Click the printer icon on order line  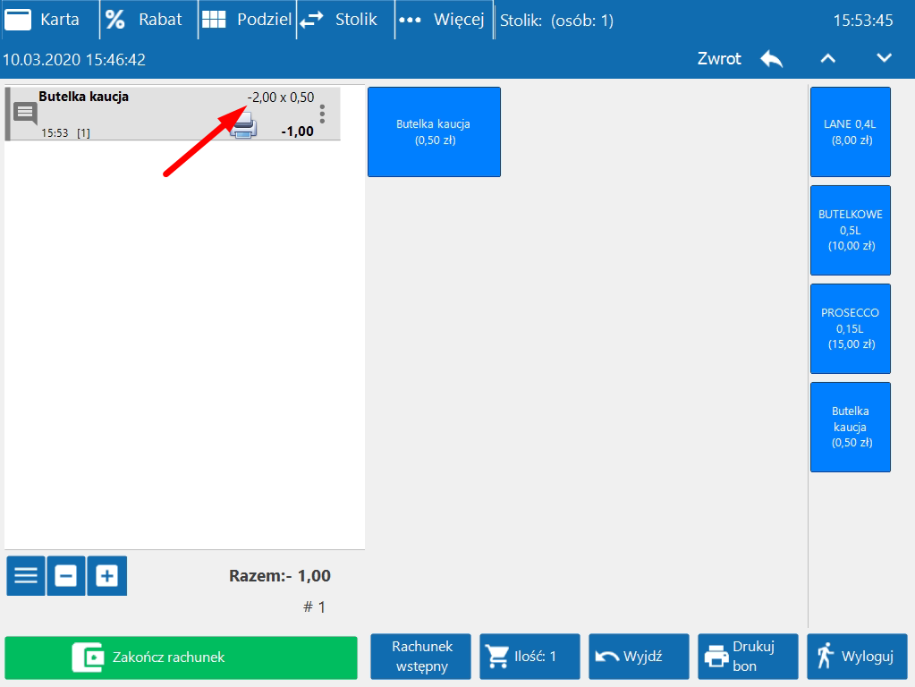[x=243, y=127]
